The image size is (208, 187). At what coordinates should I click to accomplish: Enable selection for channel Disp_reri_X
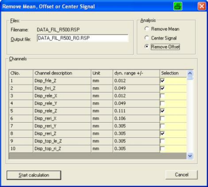point(162,118)
